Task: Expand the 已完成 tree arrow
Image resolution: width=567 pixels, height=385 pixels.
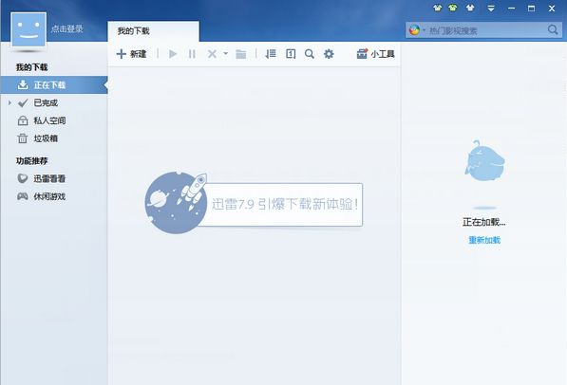Action: pyautogui.click(x=9, y=103)
